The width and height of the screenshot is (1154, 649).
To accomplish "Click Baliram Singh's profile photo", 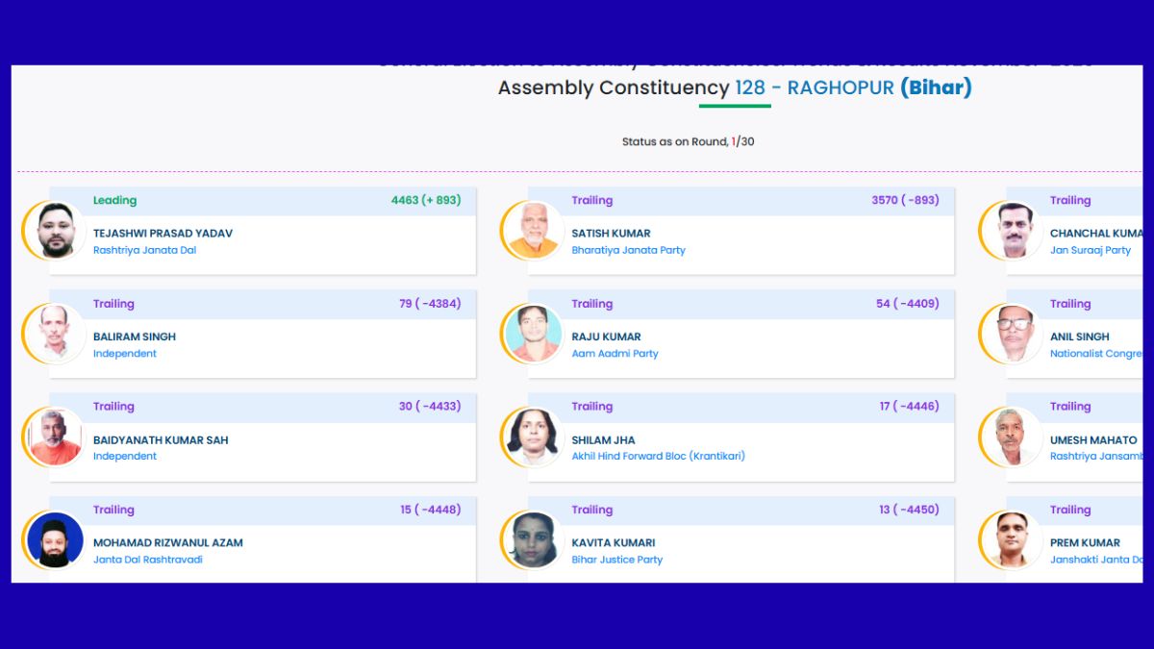I will 56,335.
